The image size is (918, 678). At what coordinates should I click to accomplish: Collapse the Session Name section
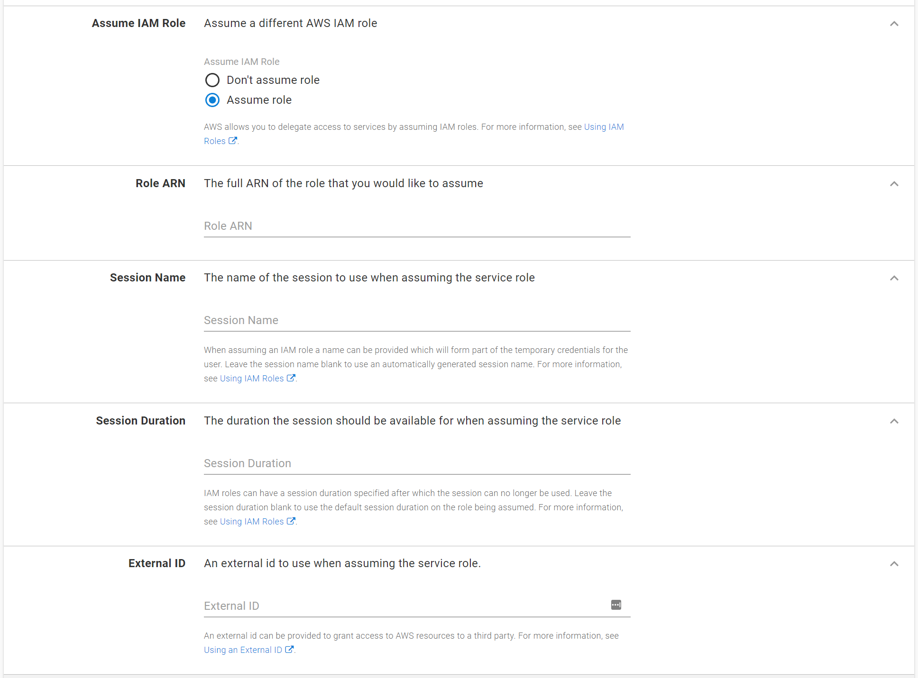[x=894, y=278]
